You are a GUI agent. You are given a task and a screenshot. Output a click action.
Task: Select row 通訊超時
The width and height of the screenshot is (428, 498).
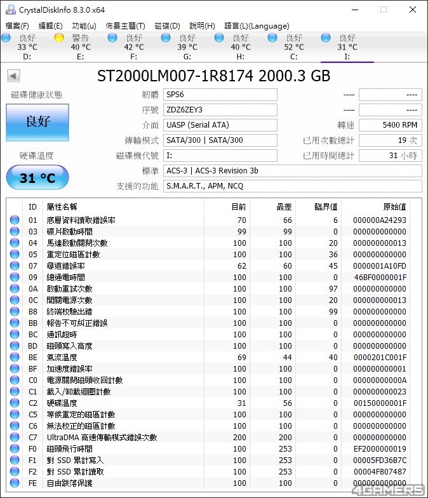[x=210, y=334]
